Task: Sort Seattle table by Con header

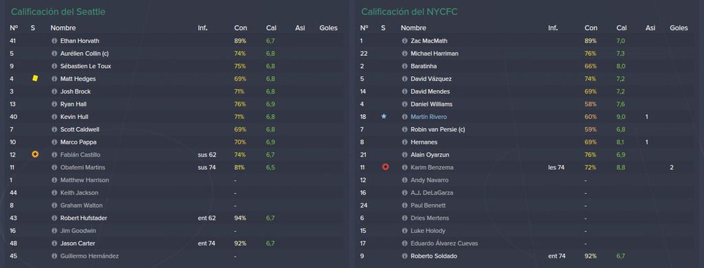Action: [x=240, y=28]
